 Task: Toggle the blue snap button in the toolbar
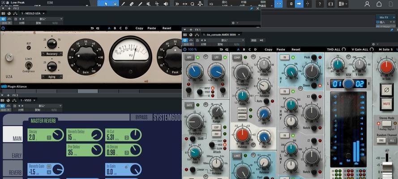point(278,4)
